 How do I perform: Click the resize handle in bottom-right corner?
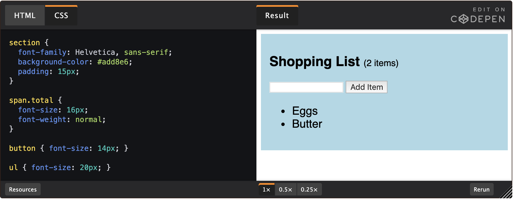pyautogui.click(x=506, y=193)
